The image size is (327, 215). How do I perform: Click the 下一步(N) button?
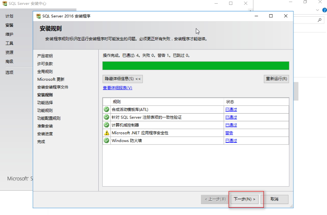[244, 199]
